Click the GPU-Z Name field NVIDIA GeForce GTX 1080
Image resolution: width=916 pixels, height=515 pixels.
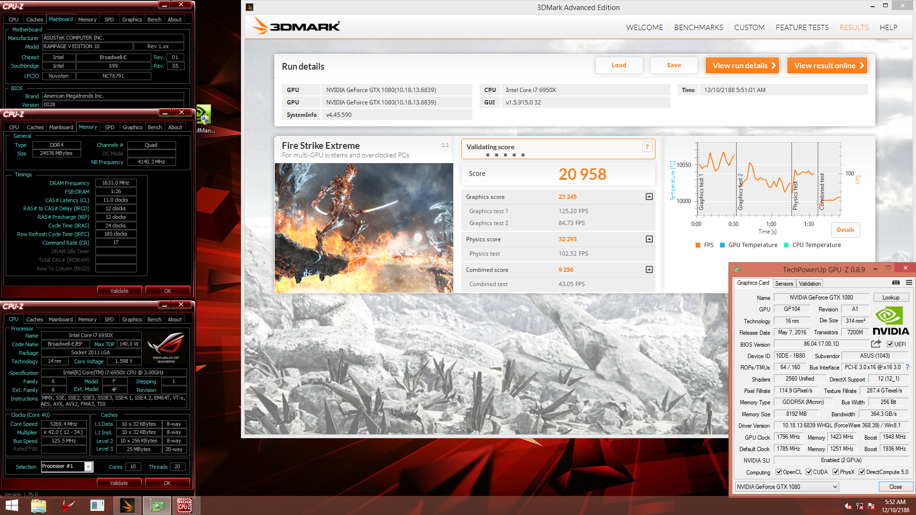[821, 298]
